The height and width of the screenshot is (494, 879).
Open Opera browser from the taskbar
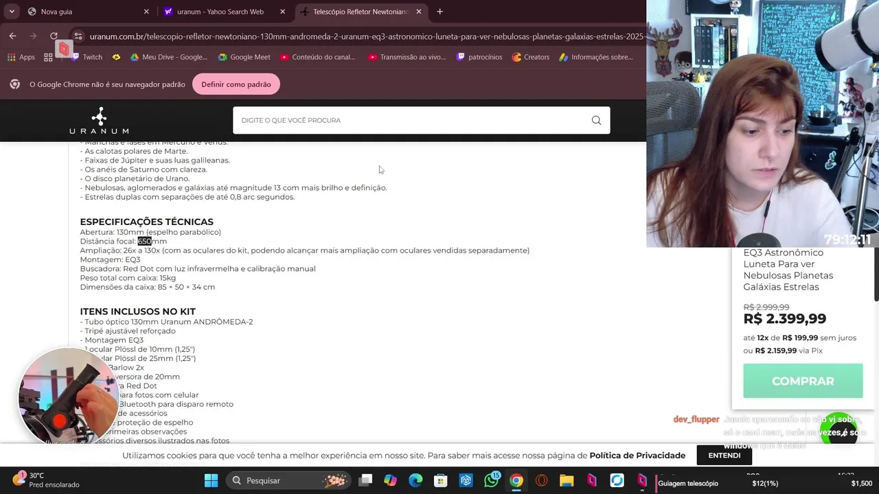click(542, 480)
